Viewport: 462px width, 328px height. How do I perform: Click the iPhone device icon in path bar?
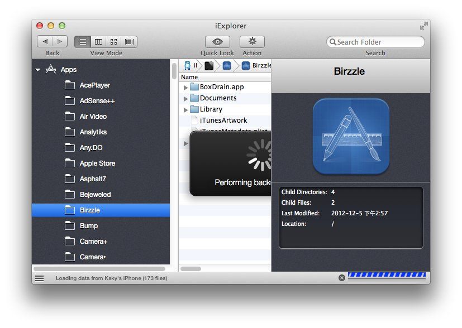(x=187, y=66)
